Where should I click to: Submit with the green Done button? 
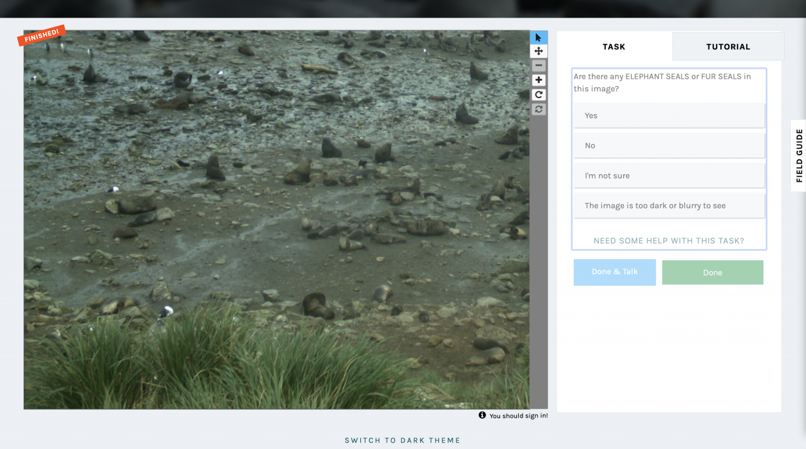click(713, 272)
